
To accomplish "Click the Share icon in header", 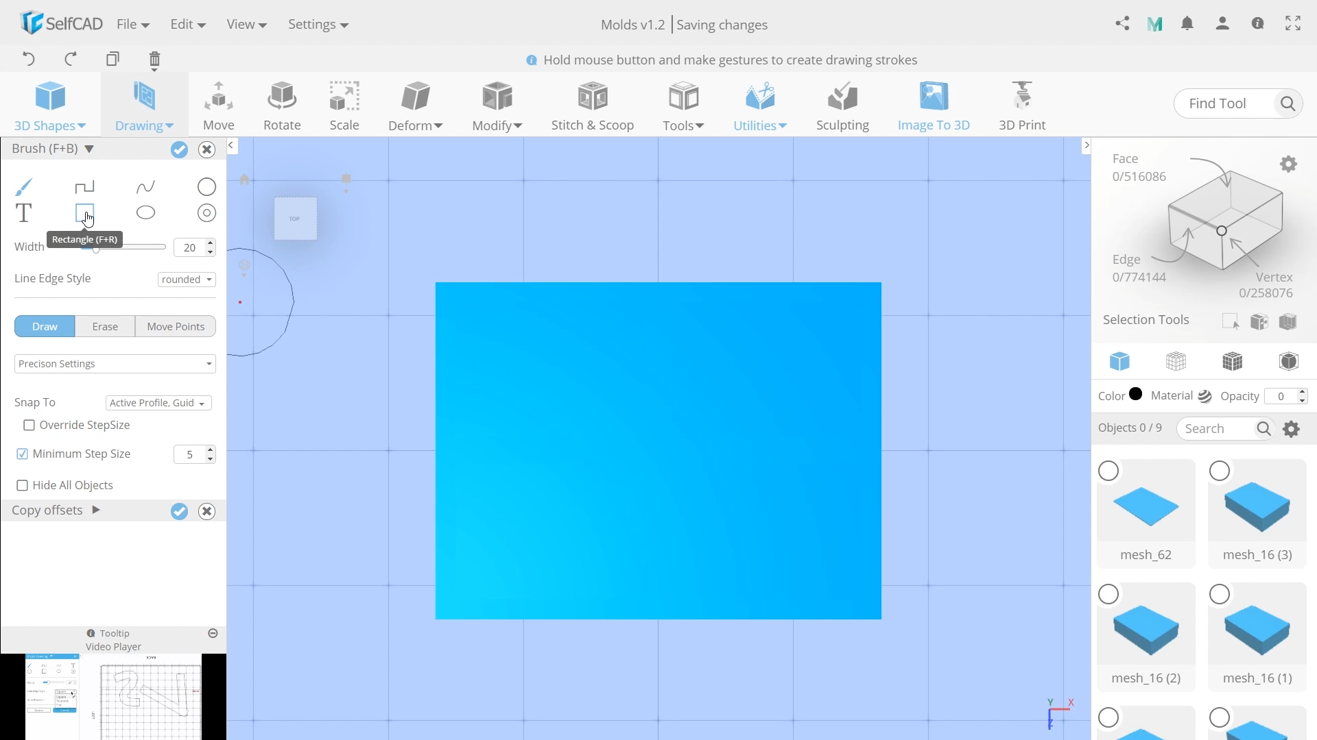I will [1122, 24].
